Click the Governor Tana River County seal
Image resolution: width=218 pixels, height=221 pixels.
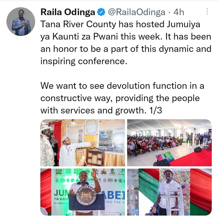(86, 195)
